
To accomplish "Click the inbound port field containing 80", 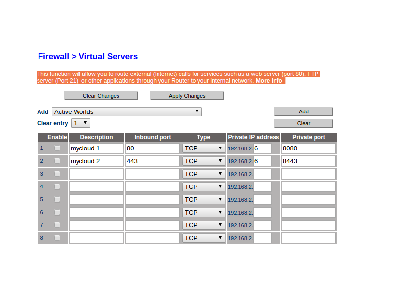I will (x=153, y=148).
